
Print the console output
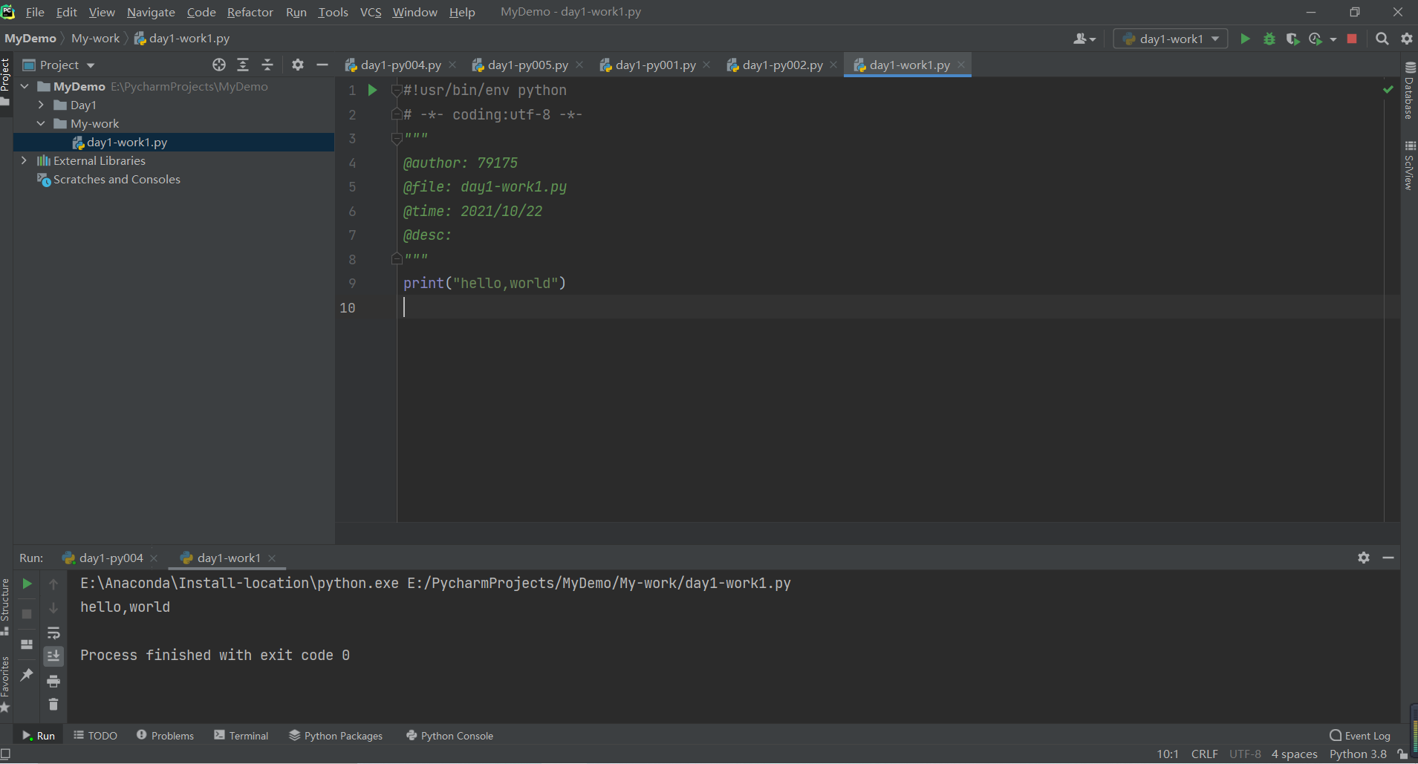[53, 681]
